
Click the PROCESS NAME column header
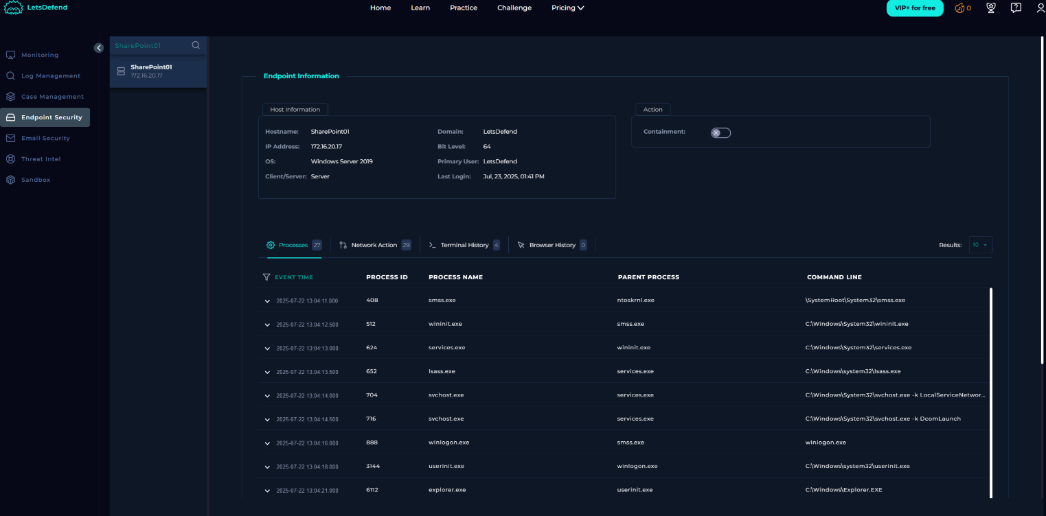455,277
